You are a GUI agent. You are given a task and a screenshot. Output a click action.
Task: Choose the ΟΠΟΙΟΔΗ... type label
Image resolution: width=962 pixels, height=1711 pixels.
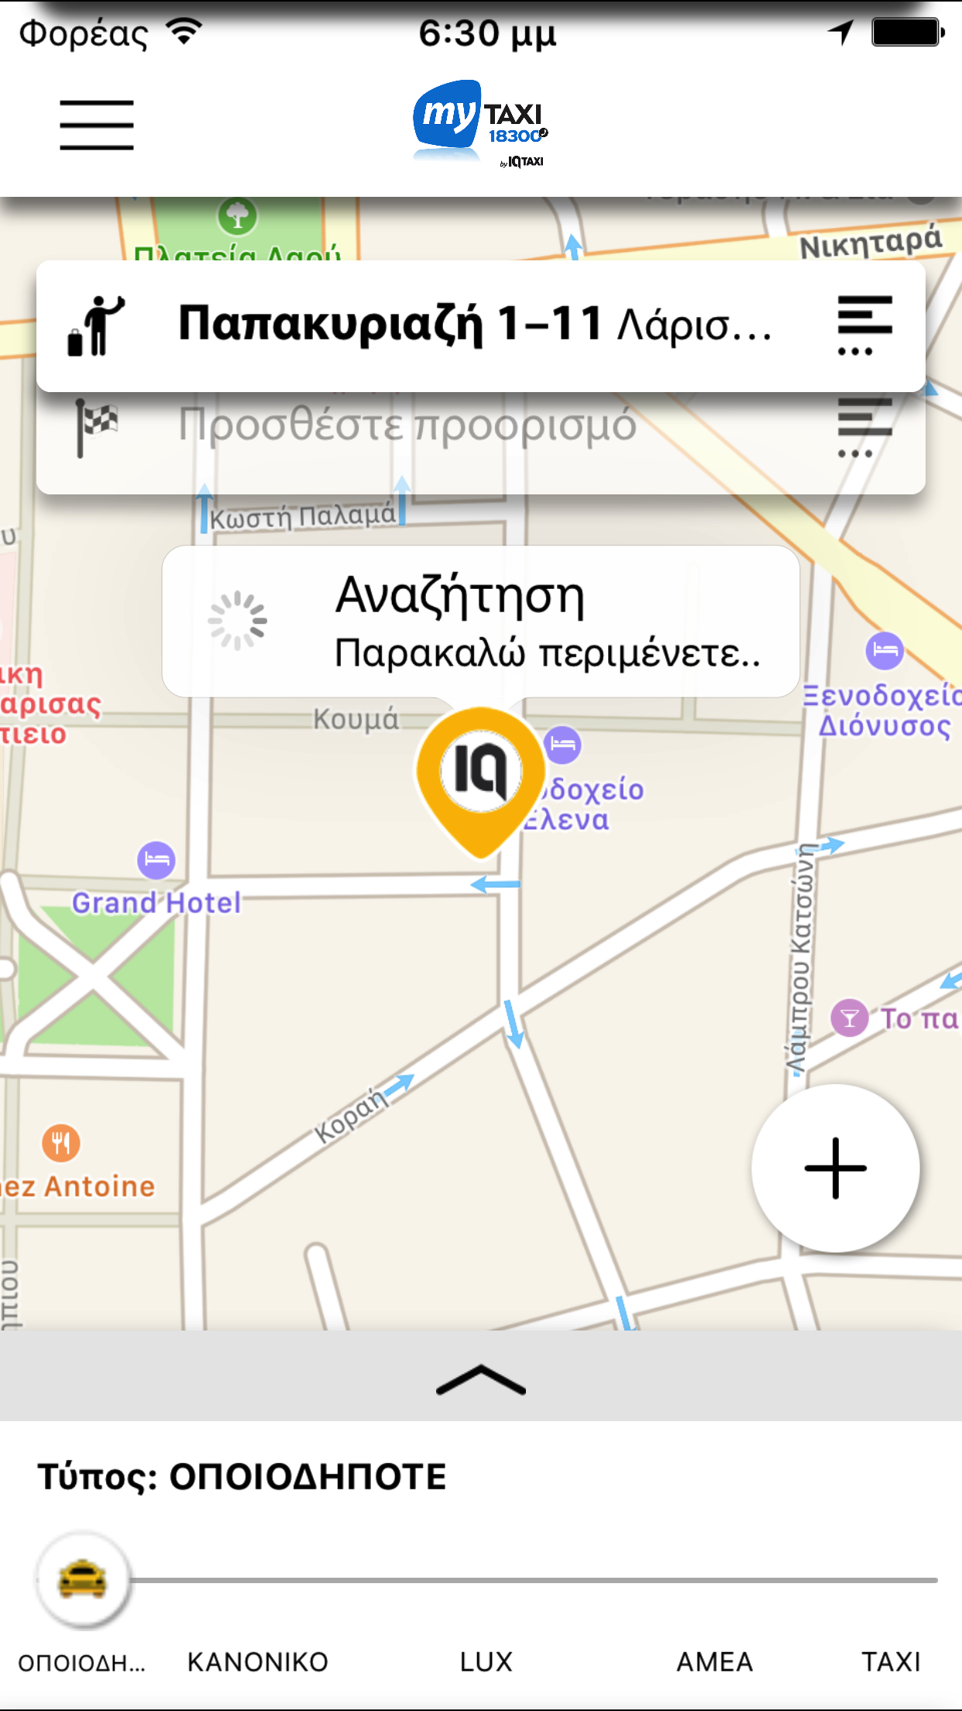[81, 1661]
